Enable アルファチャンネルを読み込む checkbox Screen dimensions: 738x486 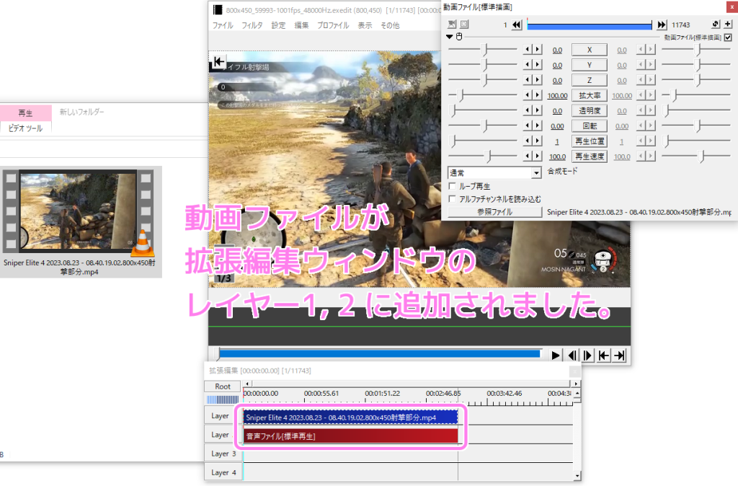click(x=453, y=199)
